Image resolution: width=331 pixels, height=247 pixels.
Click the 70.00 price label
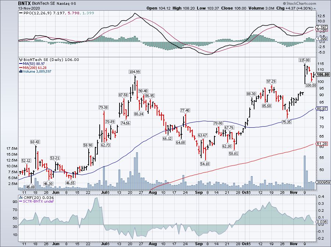[x=218, y=123]
